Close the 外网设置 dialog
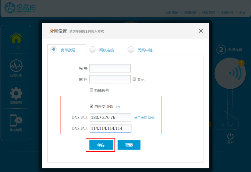Image resolution: width=251 pixels, height=172 pixels. (201, 31)
